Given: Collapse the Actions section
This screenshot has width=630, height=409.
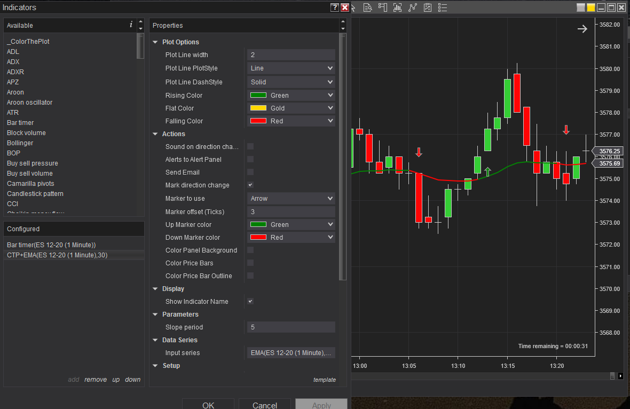Looking at the screenshot, I should [155, 134].
